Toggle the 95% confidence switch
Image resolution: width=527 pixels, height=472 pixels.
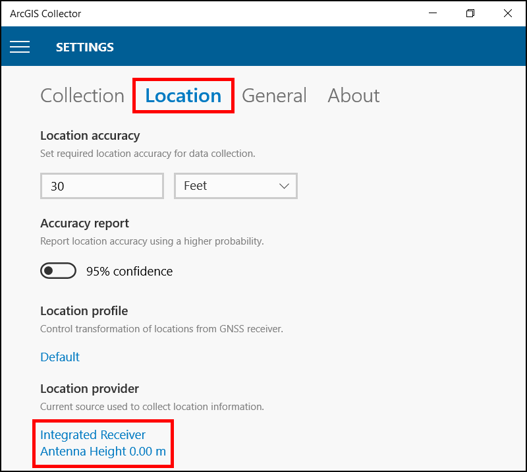pos(58,271)
